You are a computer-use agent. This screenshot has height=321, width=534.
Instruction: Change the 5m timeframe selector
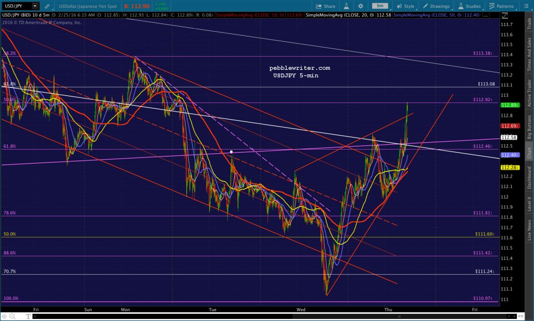pos(380,6)
